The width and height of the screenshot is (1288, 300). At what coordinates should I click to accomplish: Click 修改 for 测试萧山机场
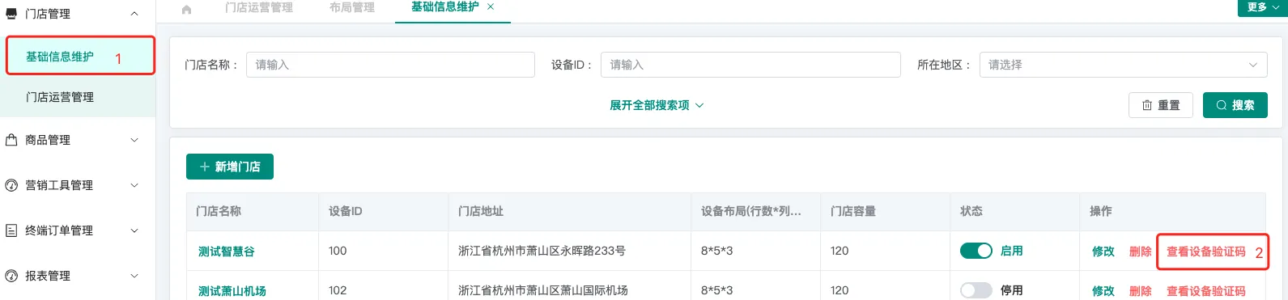point(1103,291)
